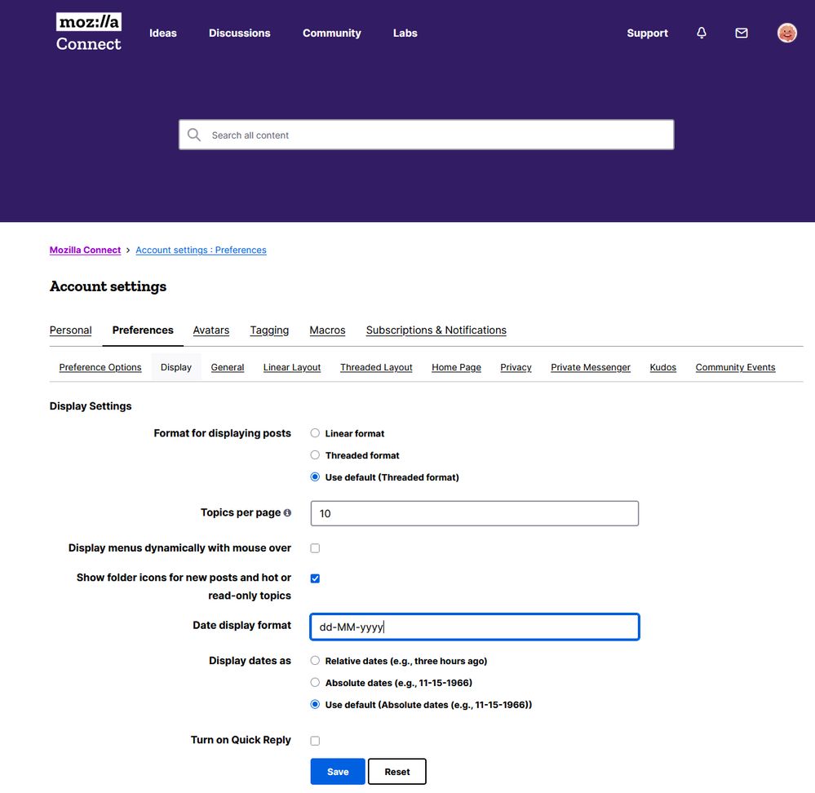
Task: Click the Save button
Action: (x=338, y=772)
